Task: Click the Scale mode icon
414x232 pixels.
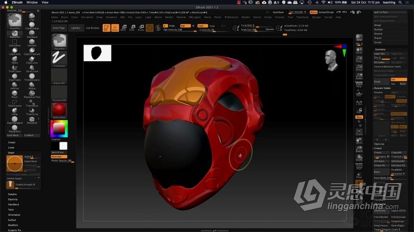Action: 132,28
